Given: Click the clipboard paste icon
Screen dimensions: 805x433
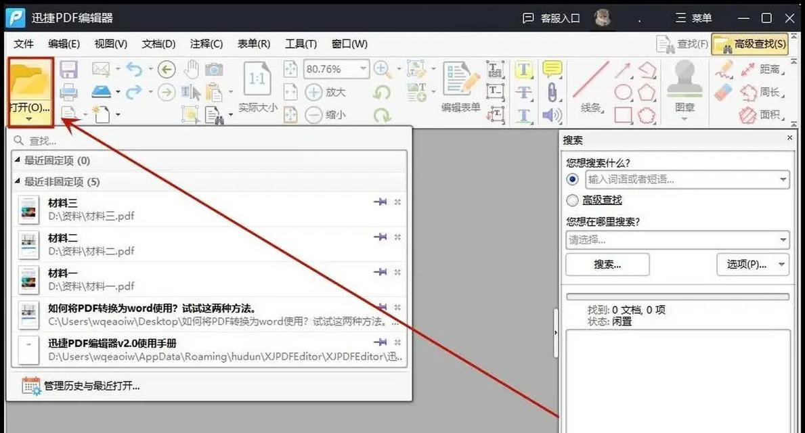Looking at the screenshot, I should click(x=214, y=92).
